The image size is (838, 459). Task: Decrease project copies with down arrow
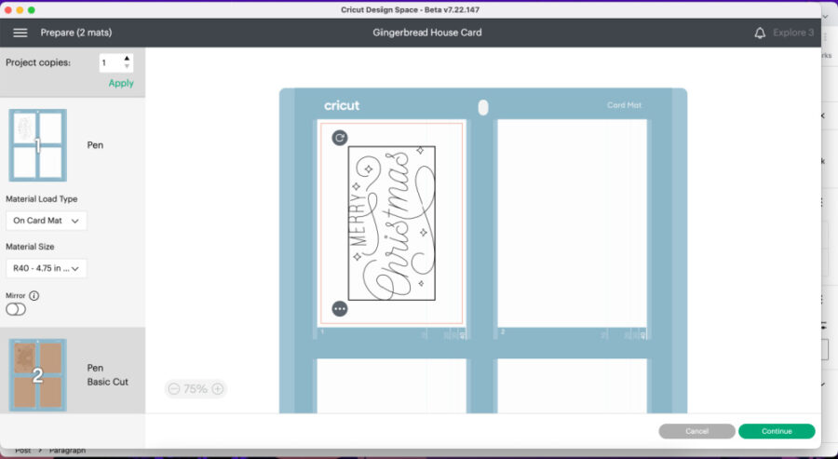pos(127,67)
